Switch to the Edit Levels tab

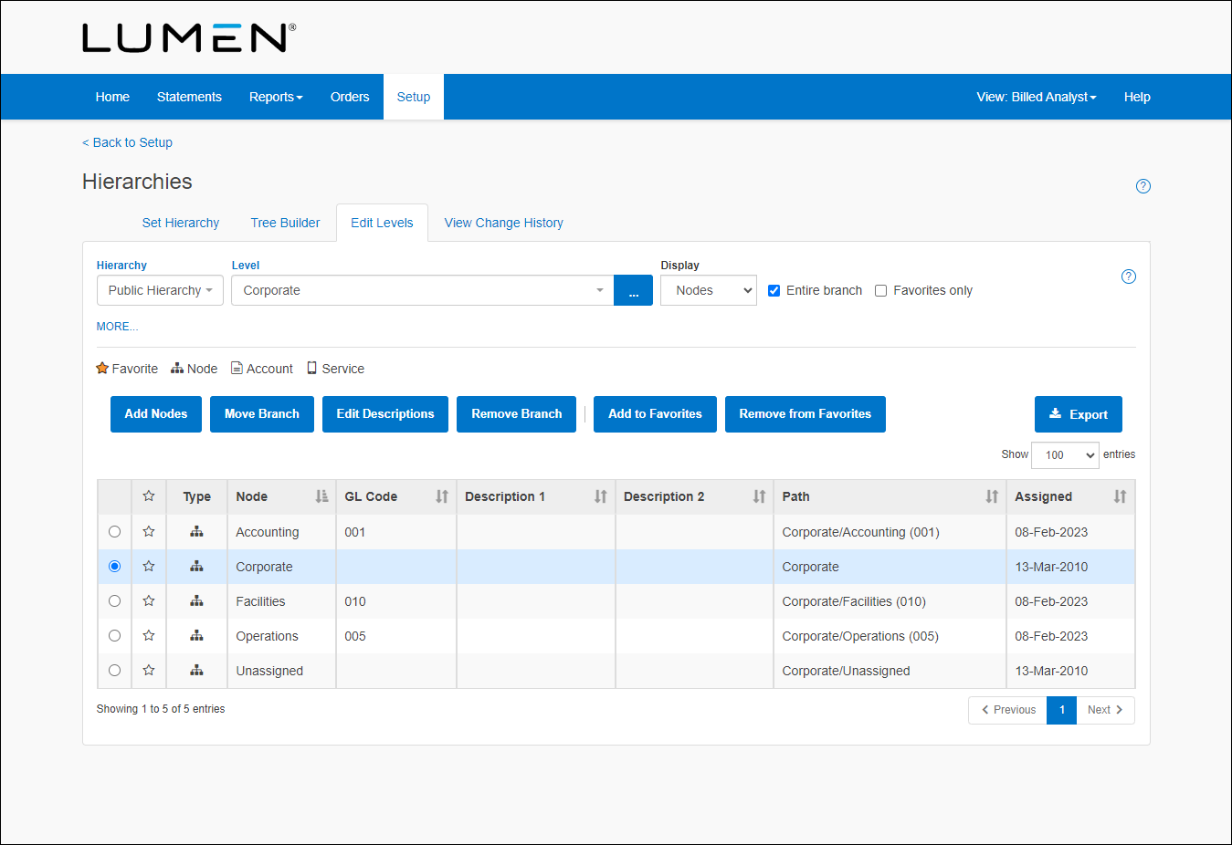pyautogui.click(x=382, y=223)
